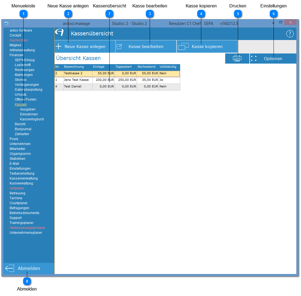
Task: Select the Kassen link in sidebar
Action: [21, 104]
